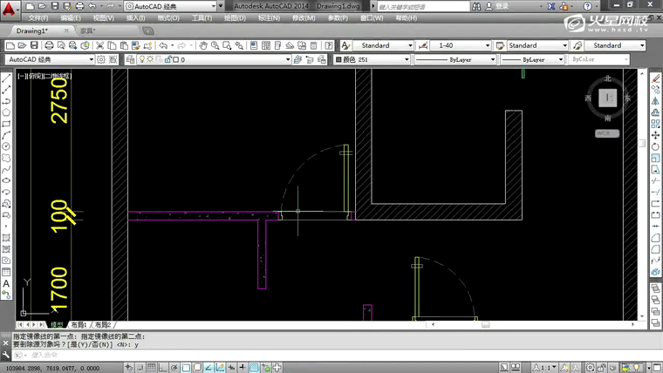Click the workspace settings gear icon
The width and height of the screenshot is (663, 373).
tap(101, 59)
